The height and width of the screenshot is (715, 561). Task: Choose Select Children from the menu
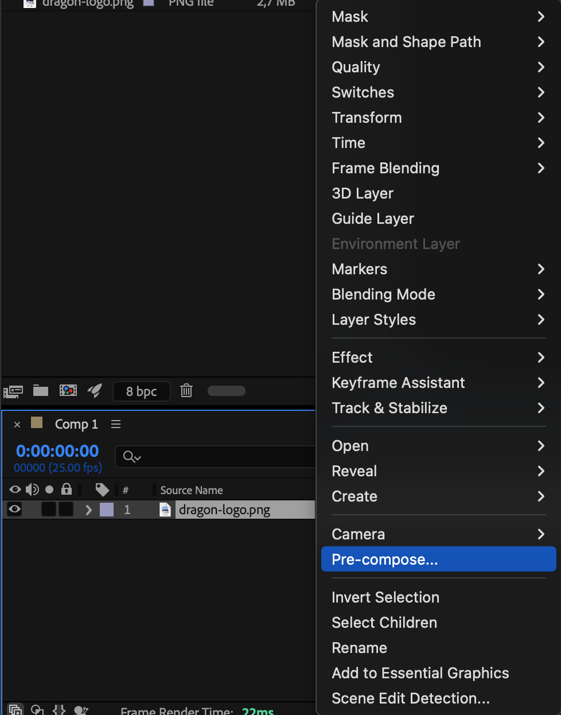(x=438, y=623)
